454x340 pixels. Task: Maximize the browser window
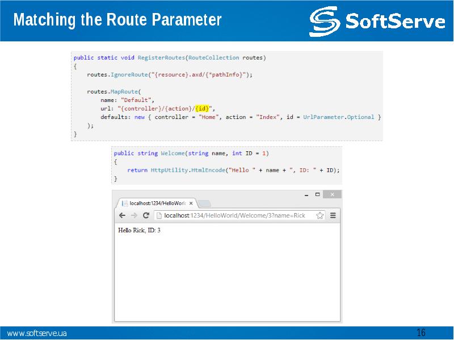318,194
